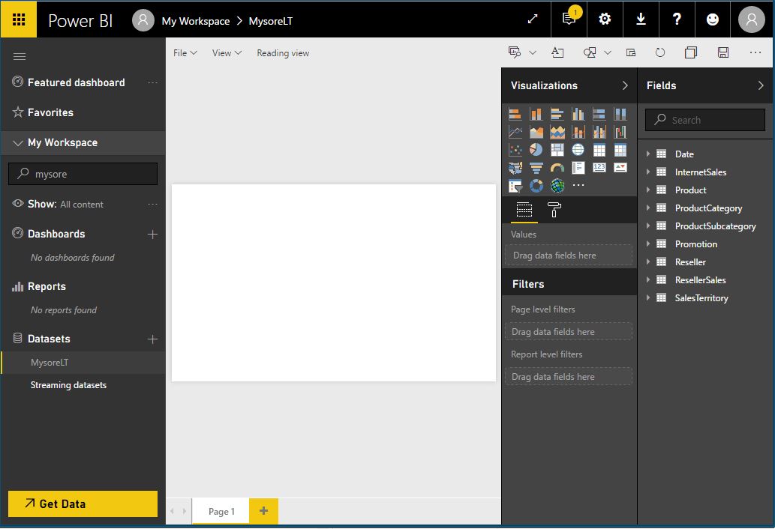Collapse the Visualizations pane
The height and width of the screenshot is (529, 775).
click(x=624, y=85)
